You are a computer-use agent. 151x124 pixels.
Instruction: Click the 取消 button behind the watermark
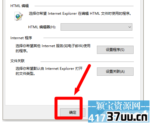tap(101, 112)
